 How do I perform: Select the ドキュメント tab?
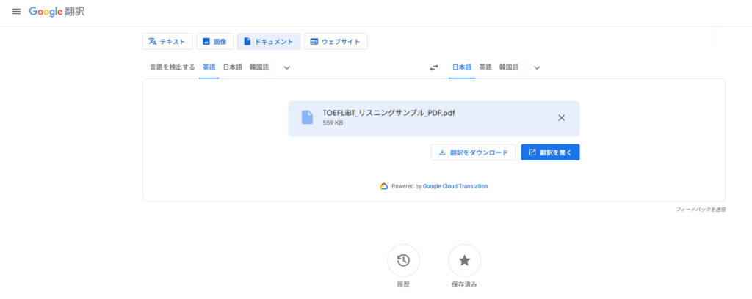point(269,42)
